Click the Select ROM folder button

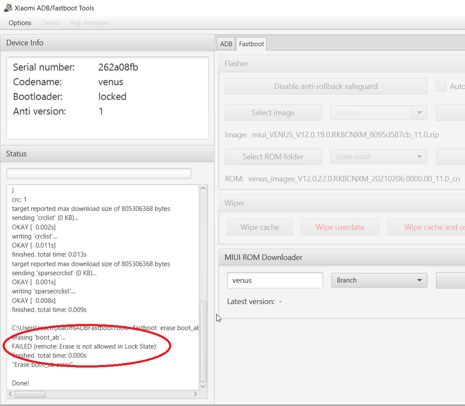(273, 157)
